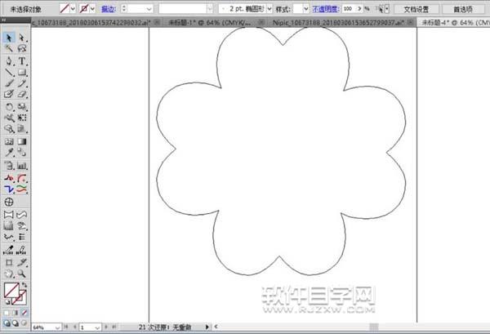Open the '2 pt. 椭圆形' brush dropdown
This screenshot has width=490, height=334.
[x=269, y=9]
